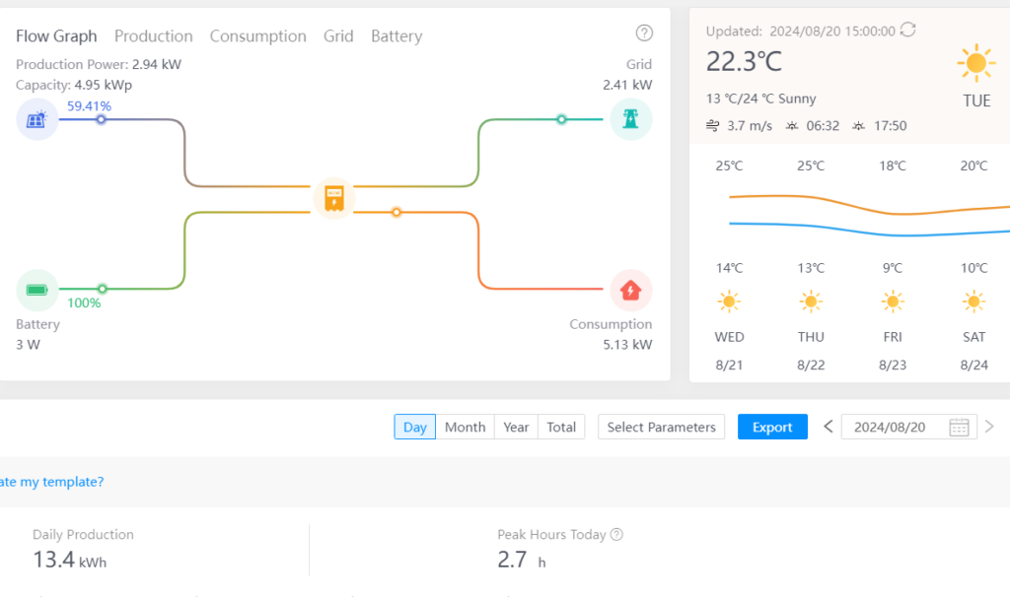
Task: Switch to the Production tab
Action: (x=153, y=36)
